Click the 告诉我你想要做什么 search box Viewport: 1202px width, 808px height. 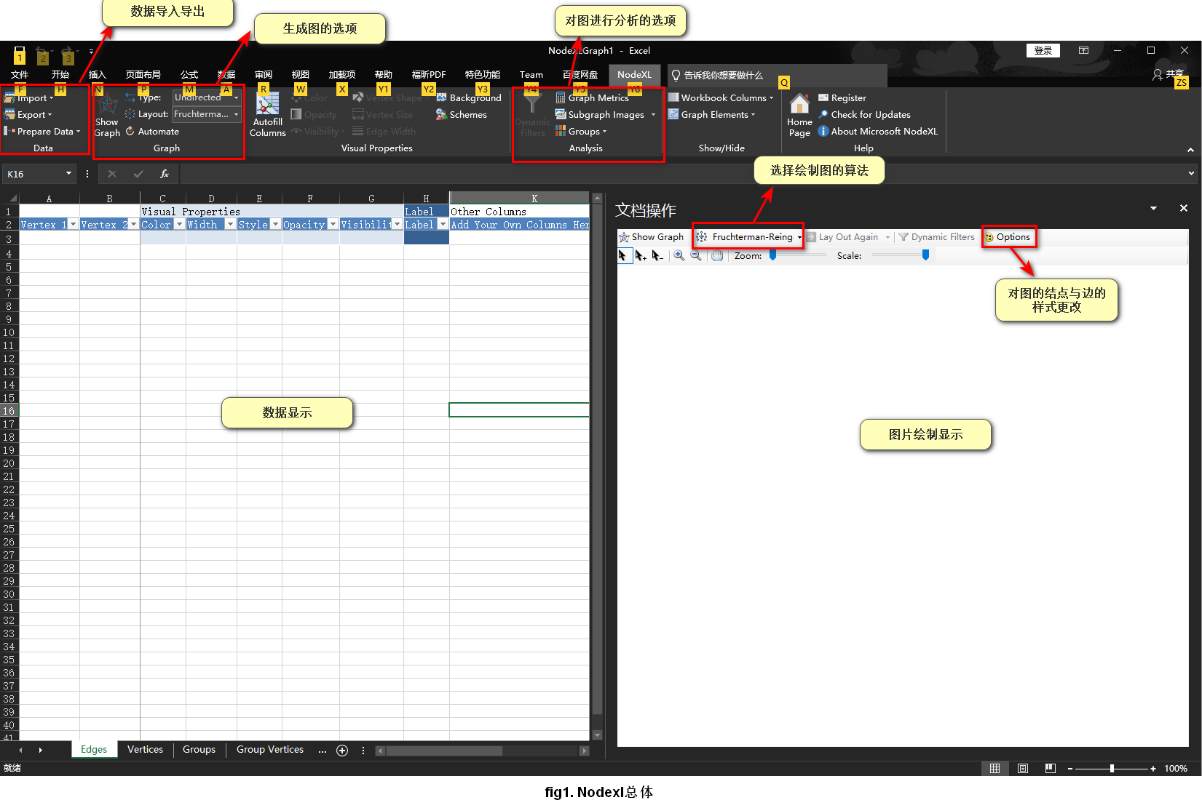778,75
